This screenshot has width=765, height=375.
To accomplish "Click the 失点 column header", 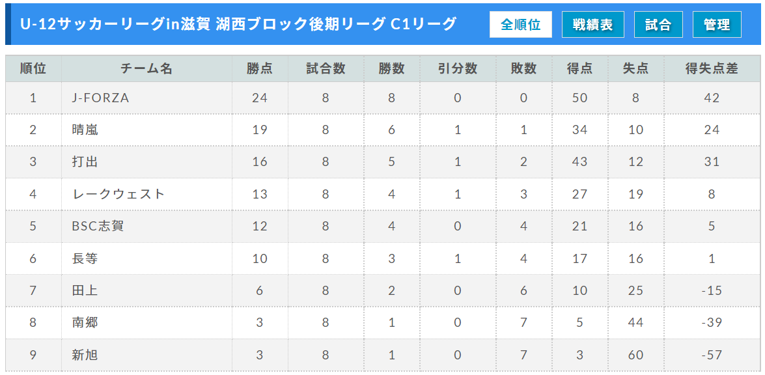I will point(635,69).
